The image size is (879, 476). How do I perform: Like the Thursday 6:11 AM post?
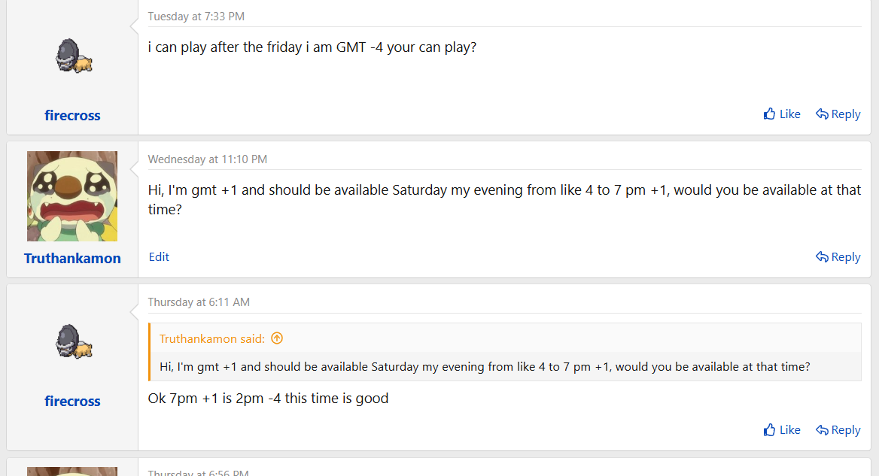(781, 430)
